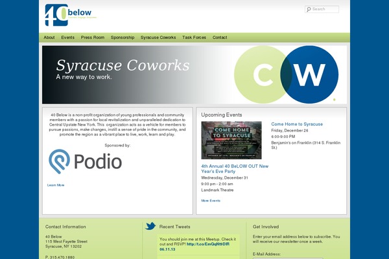Focus the Search input field

click(x=322, y=9)
